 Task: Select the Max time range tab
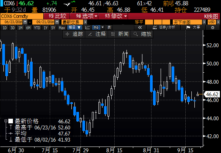pyautogui.click(x=62, y=28)
